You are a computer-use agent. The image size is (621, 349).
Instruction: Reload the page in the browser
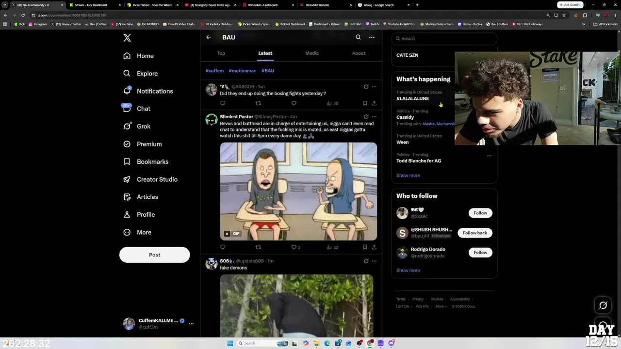(23, 15)
